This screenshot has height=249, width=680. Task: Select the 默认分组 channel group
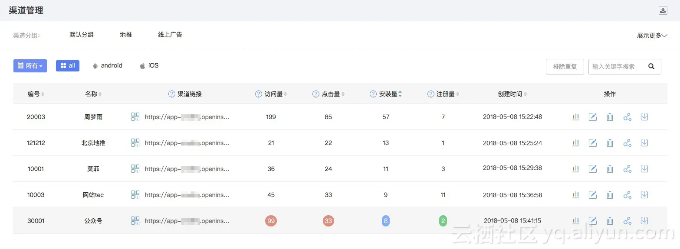[82, 35]
